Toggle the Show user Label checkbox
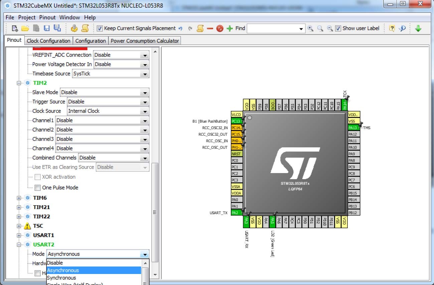 point(338,28)
